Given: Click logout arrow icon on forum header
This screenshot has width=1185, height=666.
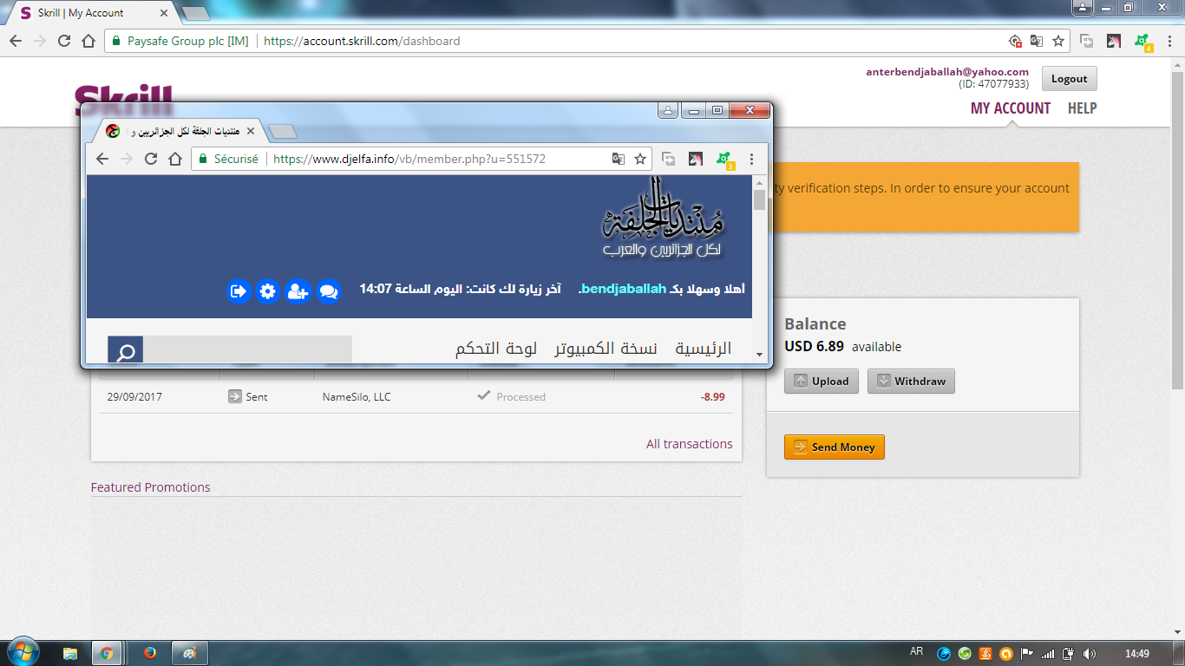Looking at the screenshot, I should click(239, 291).
